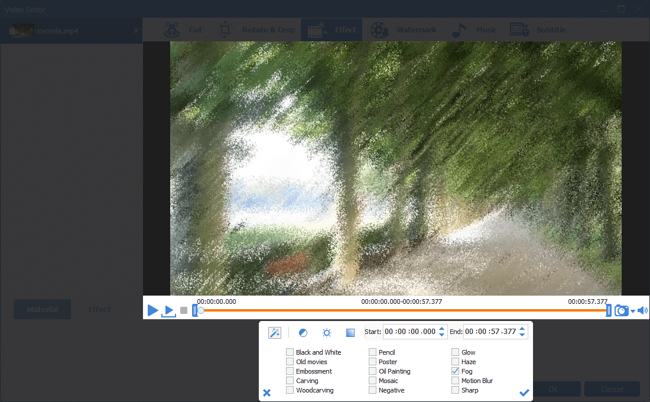Image resolution: width=650 pixels, height=402 pixels.
Task: Open the Cut tab
Action: click(183, 30)
